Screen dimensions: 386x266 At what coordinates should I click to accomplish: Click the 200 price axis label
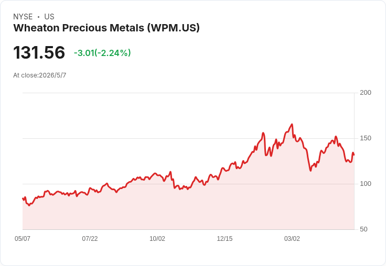(x=366, y=93)
